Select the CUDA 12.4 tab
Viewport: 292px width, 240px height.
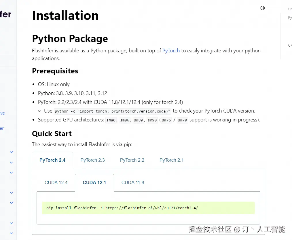click(56, 182)
